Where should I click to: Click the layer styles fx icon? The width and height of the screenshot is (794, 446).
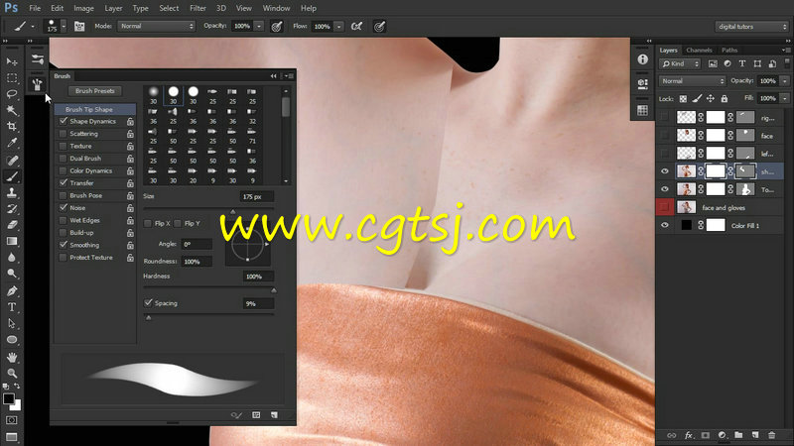pos(689,435)
